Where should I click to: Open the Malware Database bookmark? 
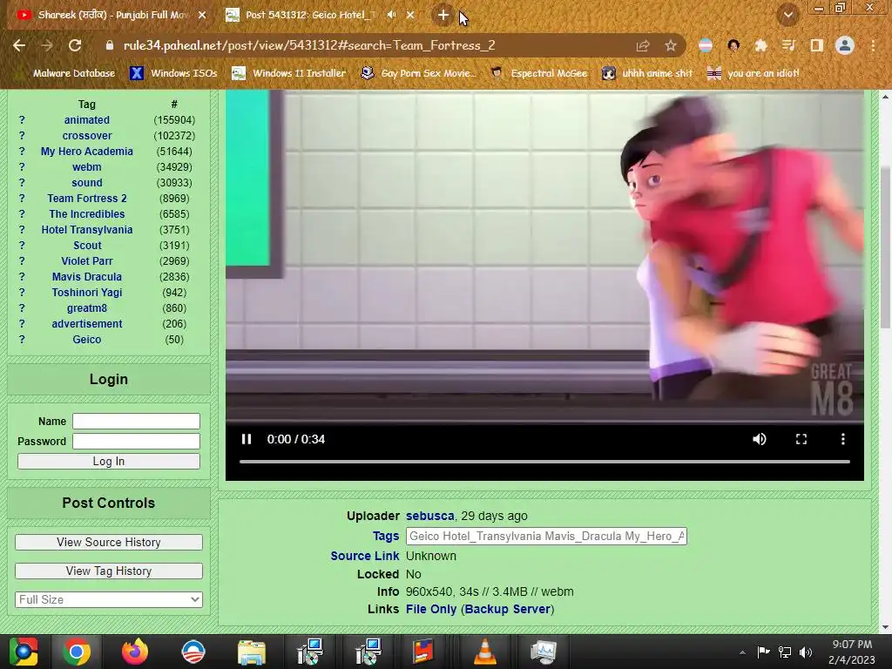[x=66, y=73]
